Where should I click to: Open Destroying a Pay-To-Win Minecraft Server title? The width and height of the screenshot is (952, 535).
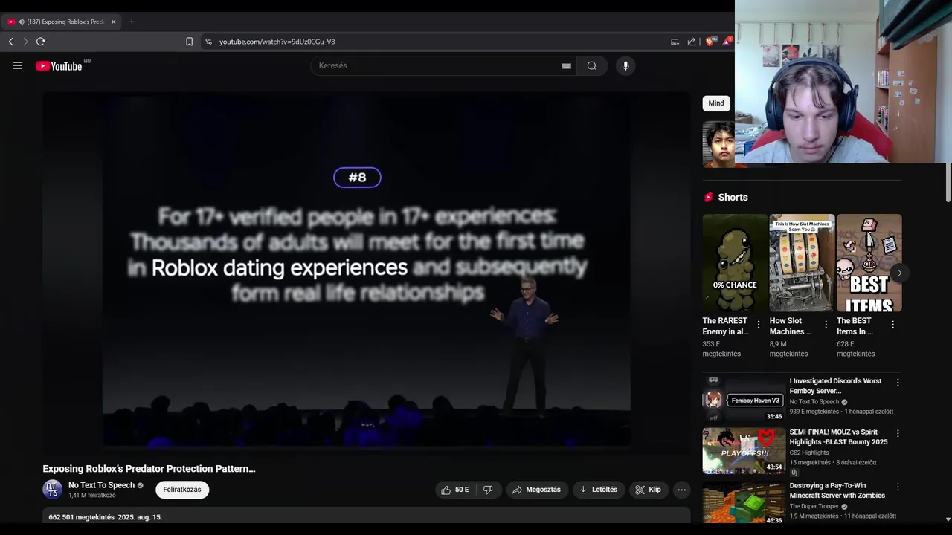pos(837,490)
